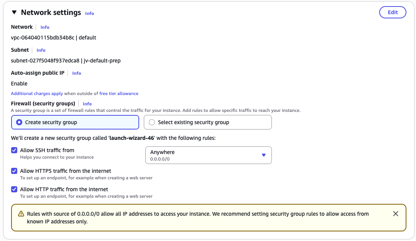416x241 pixels.
Task: Open Info link for Auto-assign public IP
Action: (x=77, y=73)
